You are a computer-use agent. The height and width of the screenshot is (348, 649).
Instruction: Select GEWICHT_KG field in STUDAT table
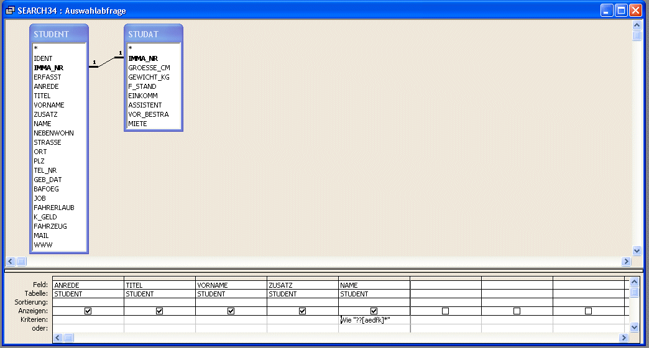[x=149, y=77]
